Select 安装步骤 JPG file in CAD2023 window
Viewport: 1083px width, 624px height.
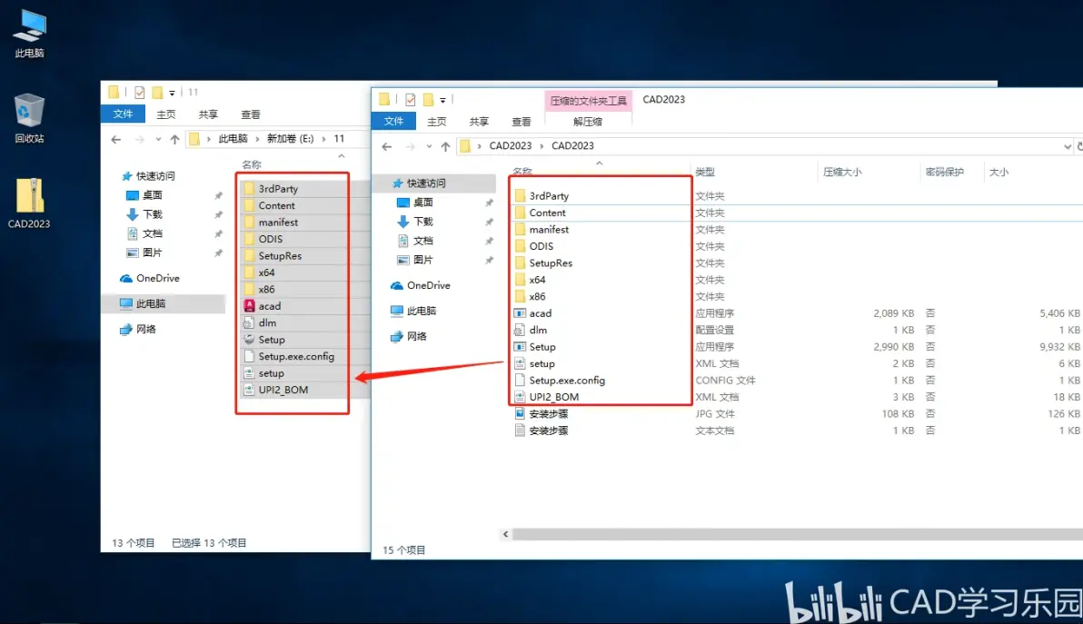(549, 413)
